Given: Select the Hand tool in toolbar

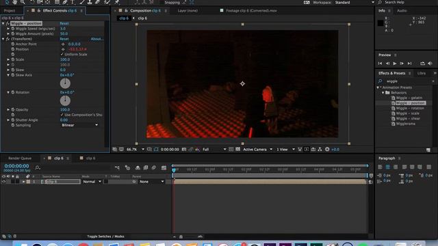Looking at the screenshot, I should tap(14, 2).
